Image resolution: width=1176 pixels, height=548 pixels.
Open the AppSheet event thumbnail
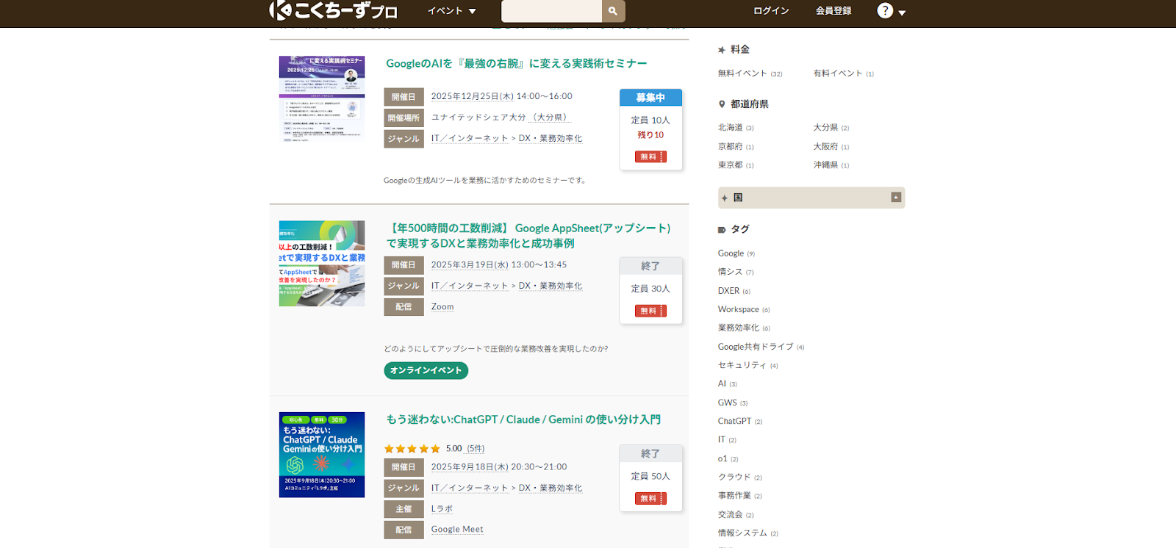click(322, 264)
